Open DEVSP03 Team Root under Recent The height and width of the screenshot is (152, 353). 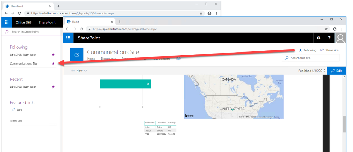click(23, 87)
